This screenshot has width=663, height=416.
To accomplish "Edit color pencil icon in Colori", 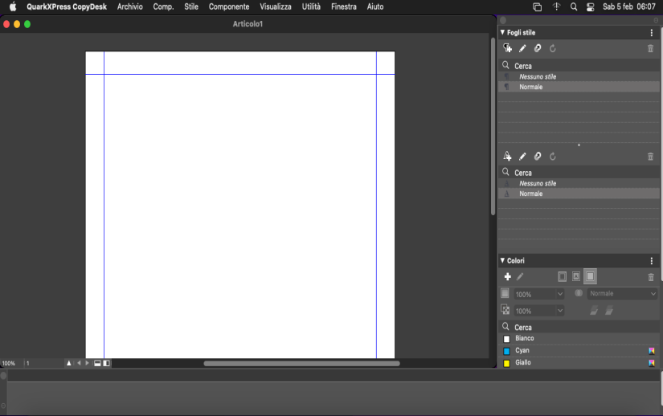I will click(x=520, y=276).
